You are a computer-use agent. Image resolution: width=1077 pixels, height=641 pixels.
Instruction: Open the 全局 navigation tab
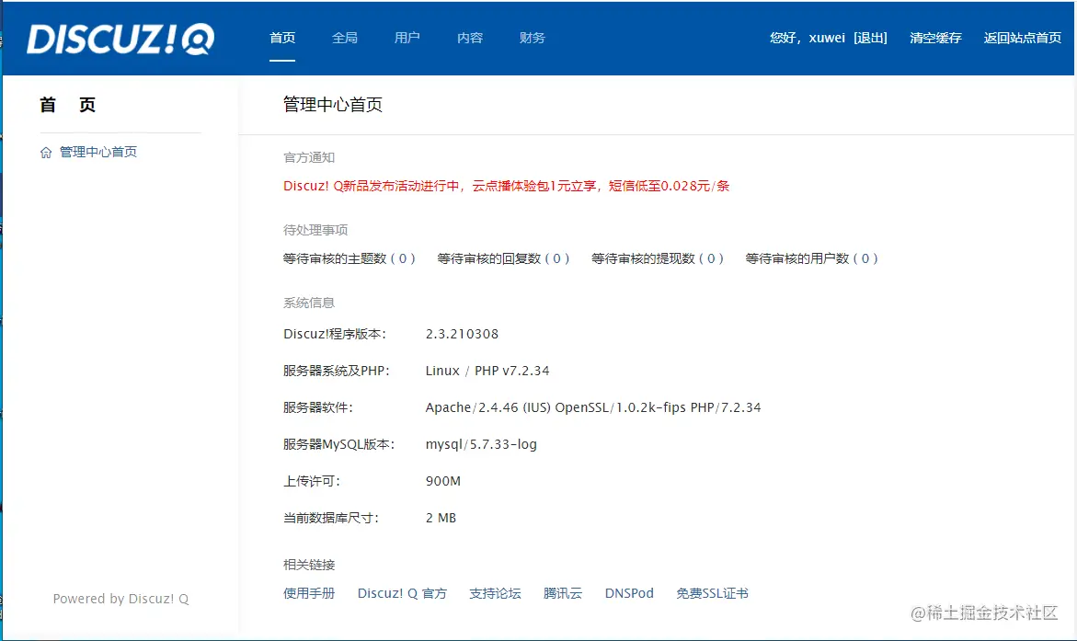[345, 38]
